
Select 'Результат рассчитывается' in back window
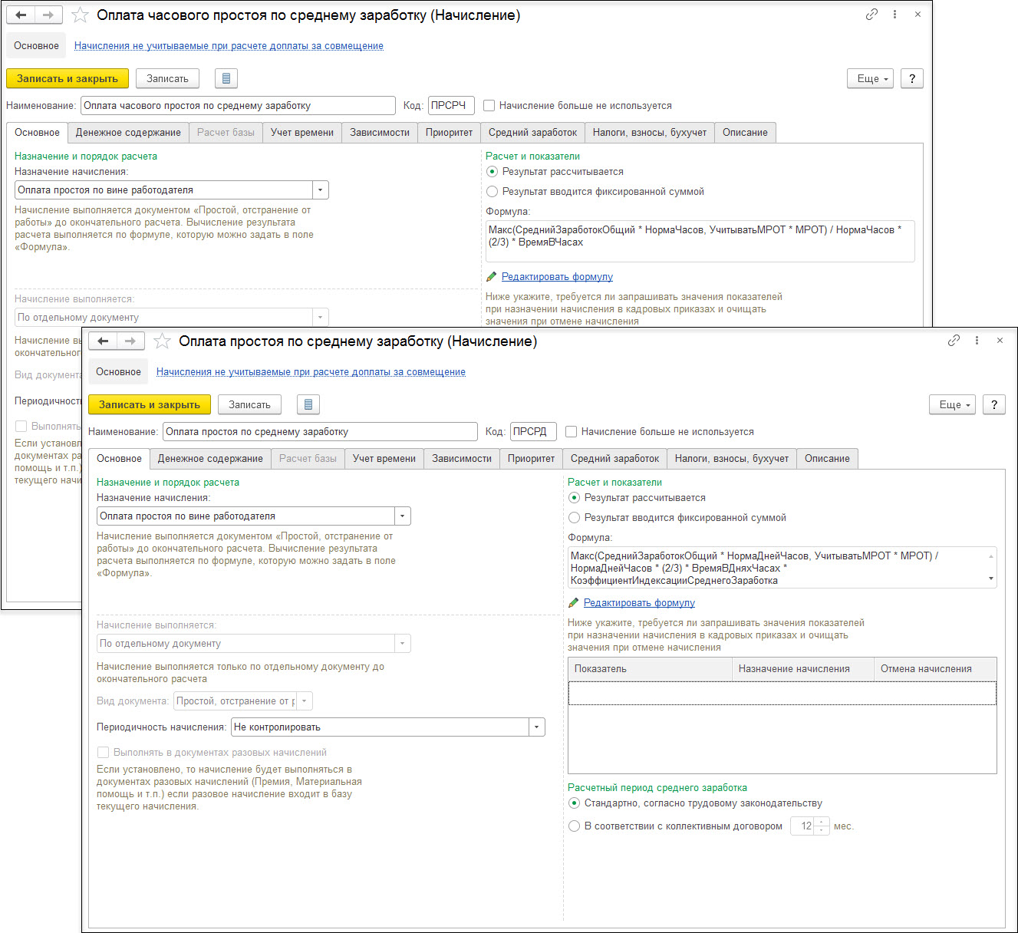pyautogui.click(x=492, y=172)
